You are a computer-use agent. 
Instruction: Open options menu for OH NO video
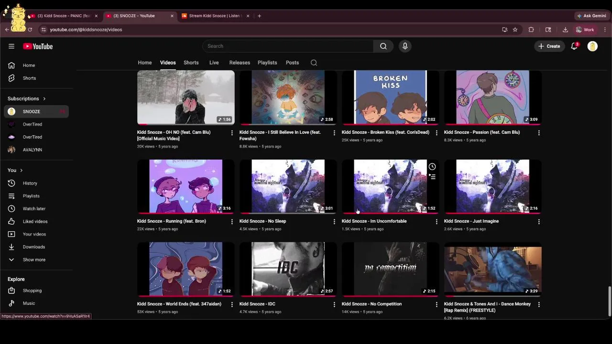click(x=232, y=133)
